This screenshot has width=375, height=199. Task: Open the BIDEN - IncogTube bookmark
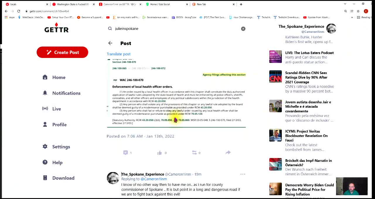click(x=184, y=17)
